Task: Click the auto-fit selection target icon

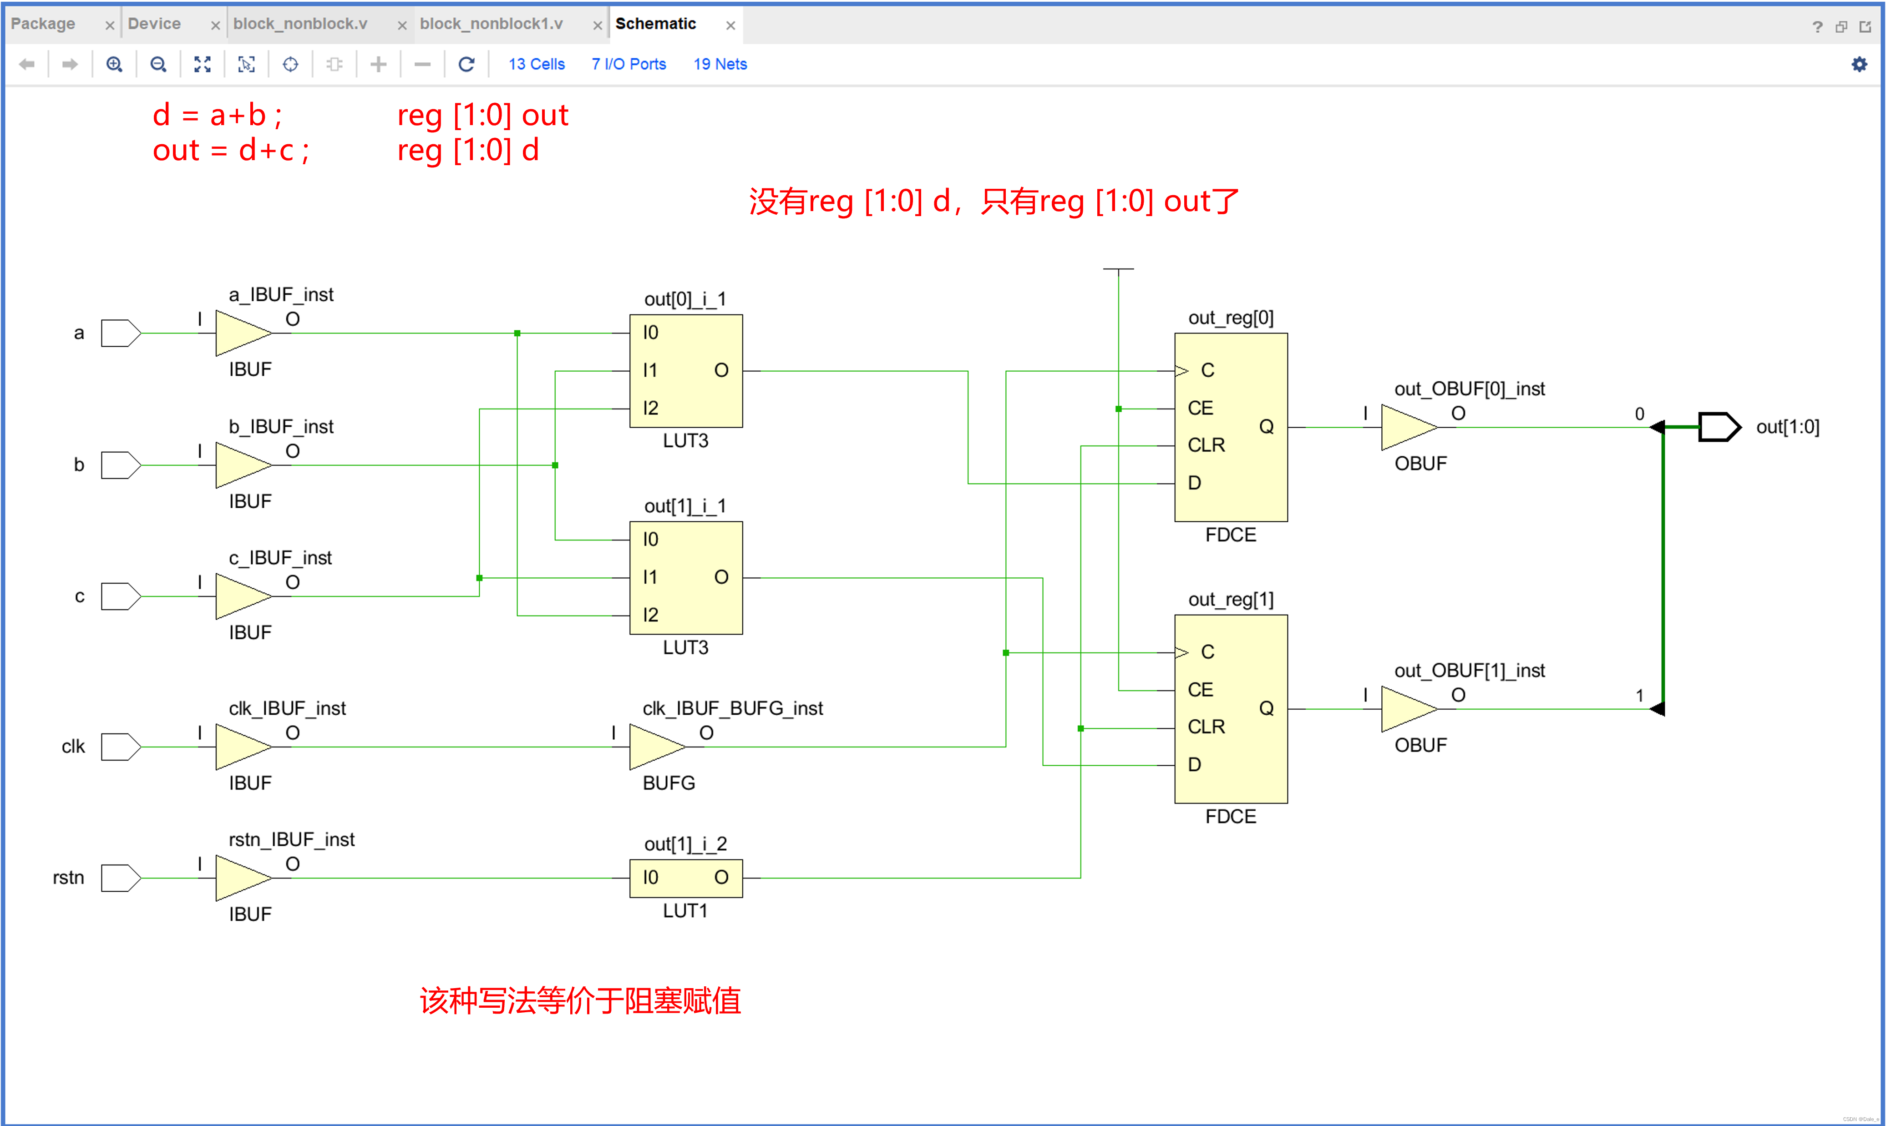Action: (x=290, y=65)
